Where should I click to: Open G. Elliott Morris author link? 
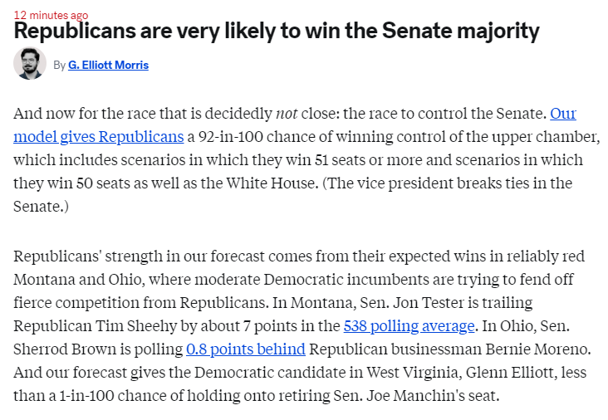(x=108, y=65)
